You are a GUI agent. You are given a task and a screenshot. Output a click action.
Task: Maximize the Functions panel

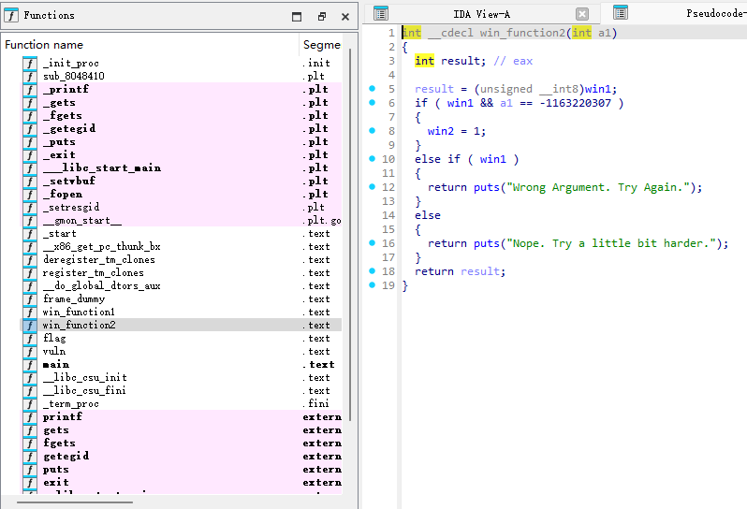click(297, 16)
